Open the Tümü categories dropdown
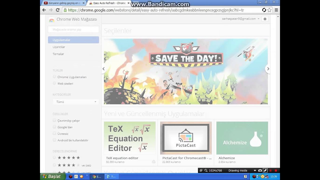This screenshot has width=320, height=180. coord(76,102)
